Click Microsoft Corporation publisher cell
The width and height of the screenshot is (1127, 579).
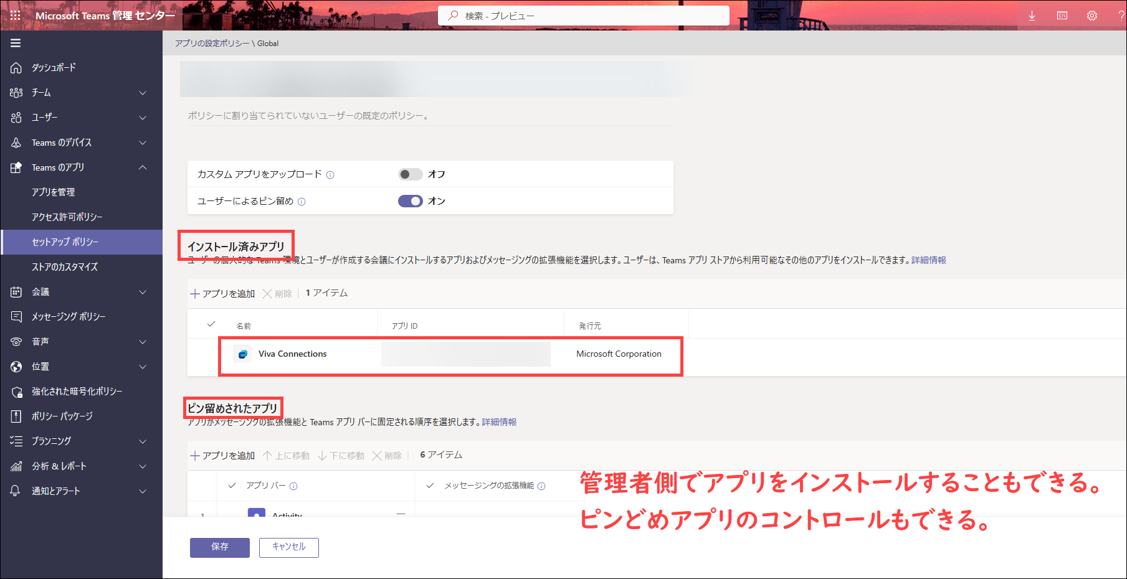point(619,354)
